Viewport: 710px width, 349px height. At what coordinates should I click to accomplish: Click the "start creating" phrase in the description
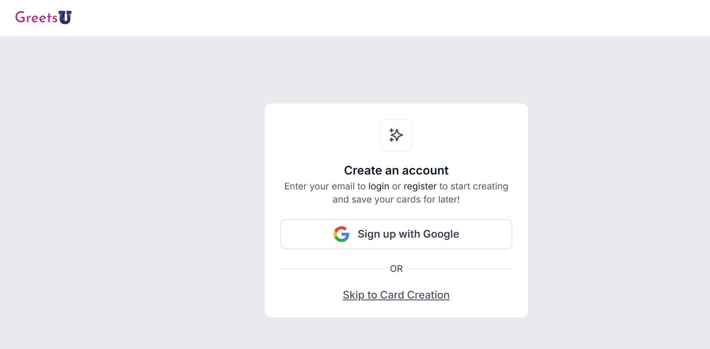(479, 186)
